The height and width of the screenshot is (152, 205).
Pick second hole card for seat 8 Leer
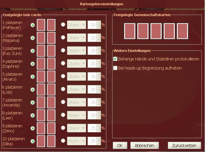pos(51,115)
